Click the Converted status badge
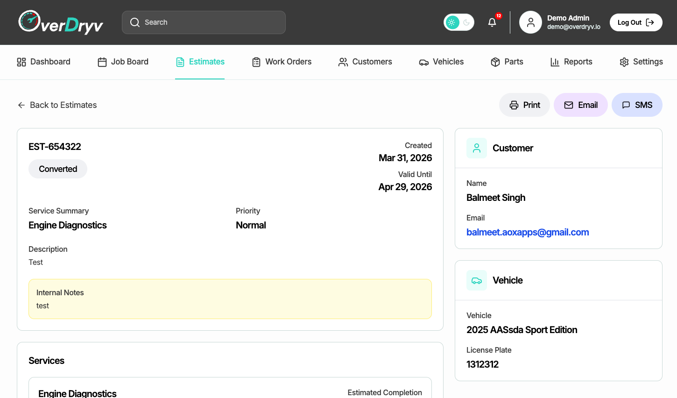Screen dimensions: 677x398 pos(58,169)
